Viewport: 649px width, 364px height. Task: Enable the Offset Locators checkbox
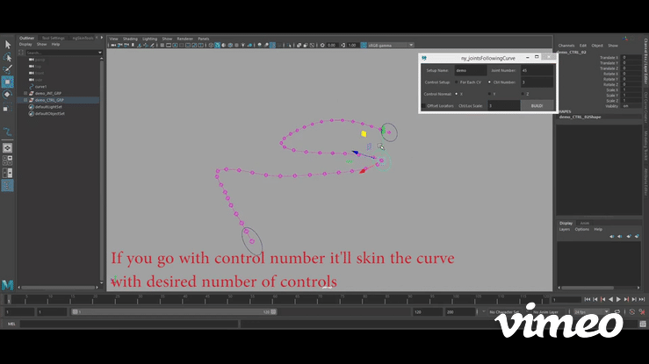click(x=423, y=106)
